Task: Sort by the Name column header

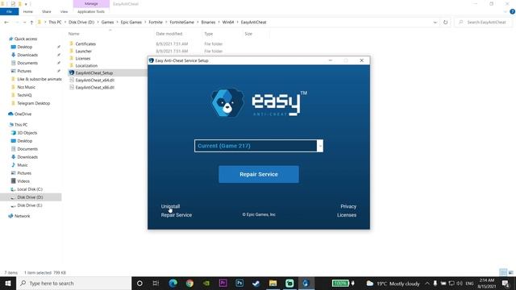Action: pos(74,34)
